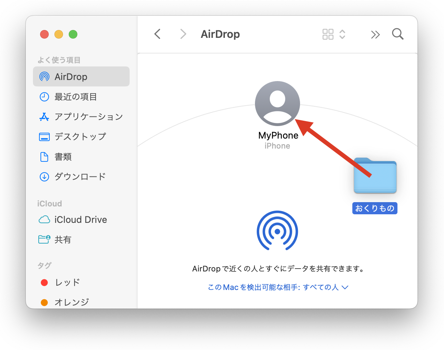
Task: Open search with the magnifier icon
Action: point(398,34)
